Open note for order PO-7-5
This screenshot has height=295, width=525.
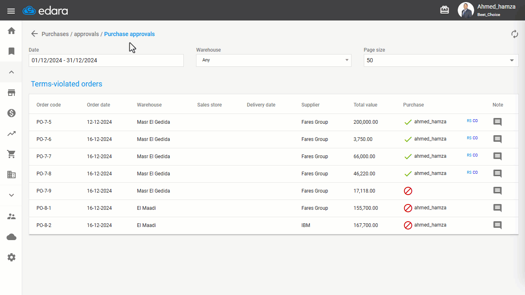tap(498, 122)
